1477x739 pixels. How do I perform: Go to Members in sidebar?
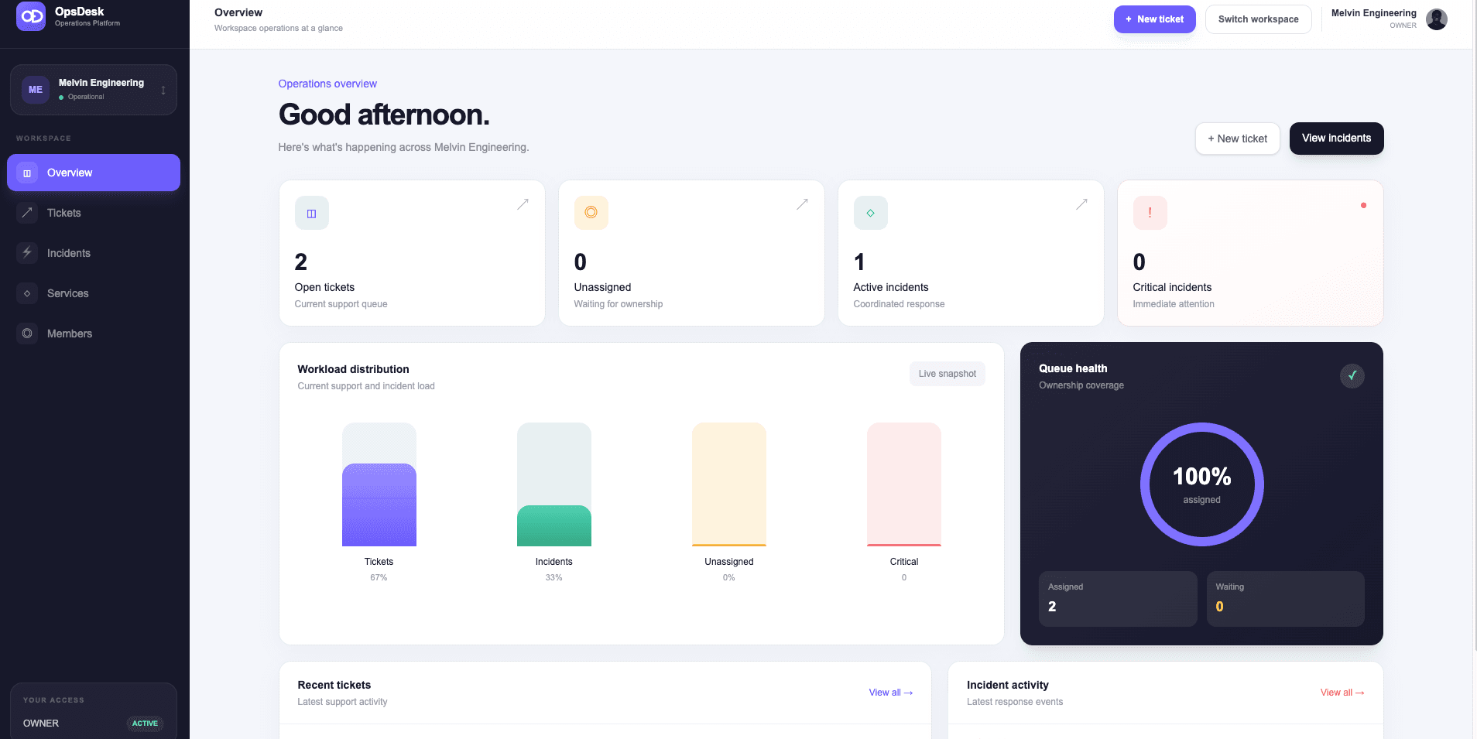pos(94,334)
